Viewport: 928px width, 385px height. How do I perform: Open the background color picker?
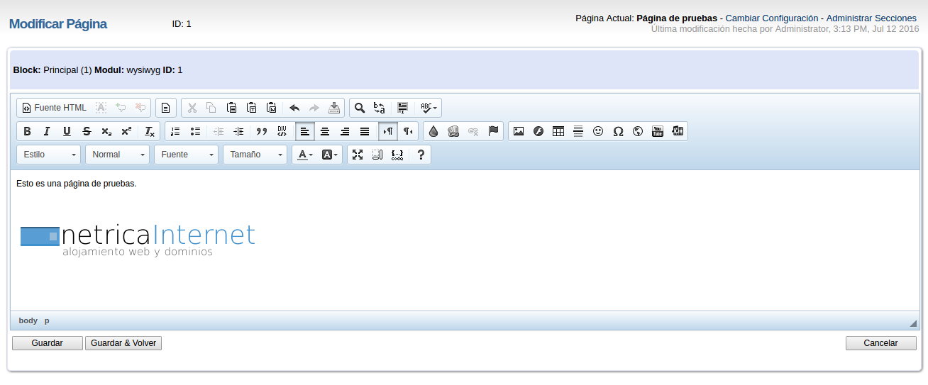pyautogui.click(x=330, y=155)
